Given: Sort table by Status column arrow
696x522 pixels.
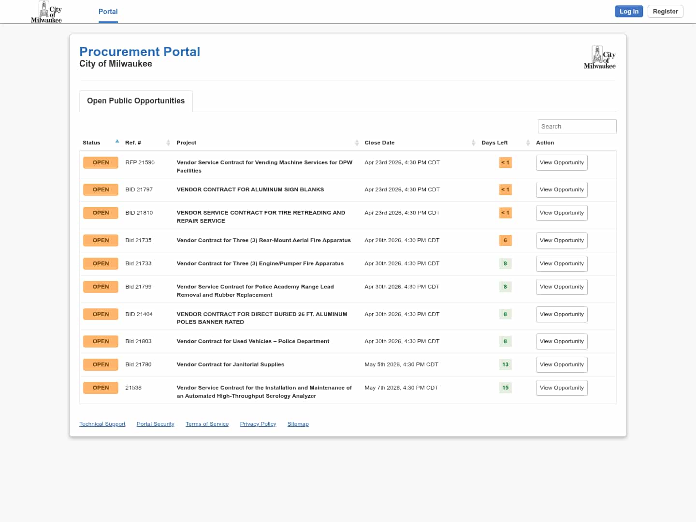Looking at the screenshot, I should pos(117,142).
